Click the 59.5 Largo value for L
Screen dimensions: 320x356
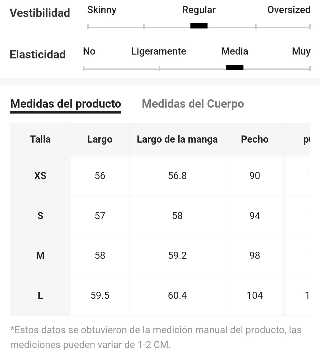(100, 295)
